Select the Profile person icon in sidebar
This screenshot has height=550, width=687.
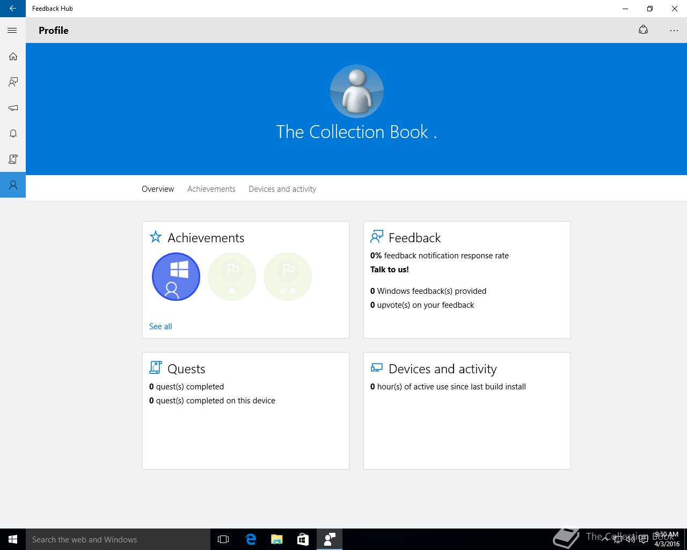coord(13,185)
